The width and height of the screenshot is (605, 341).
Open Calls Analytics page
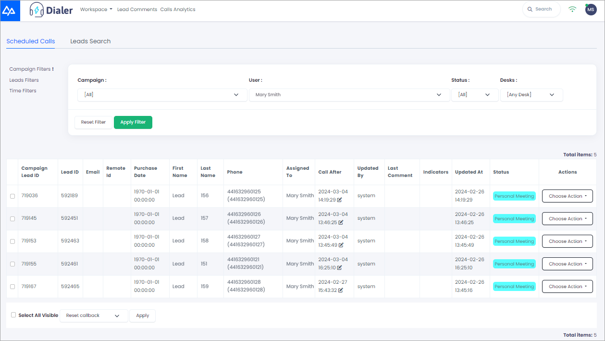point(178,9)
